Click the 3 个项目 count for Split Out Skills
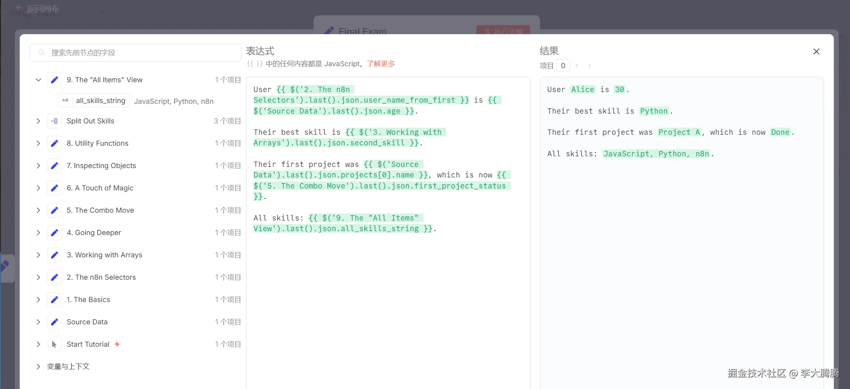Viewport: 850px width, 389px height. pyautogui.click(x=227, y=121)
